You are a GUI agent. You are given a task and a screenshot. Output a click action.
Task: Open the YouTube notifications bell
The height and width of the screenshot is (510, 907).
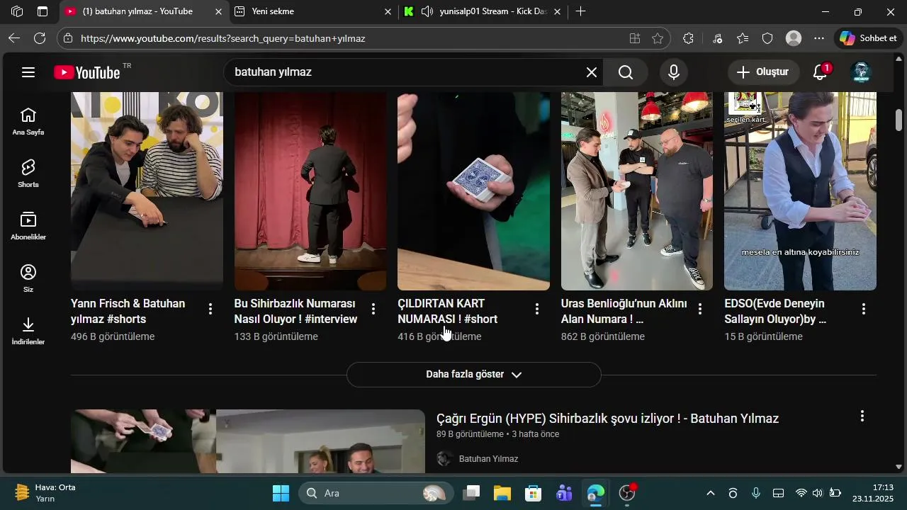(x=821, y=72)
